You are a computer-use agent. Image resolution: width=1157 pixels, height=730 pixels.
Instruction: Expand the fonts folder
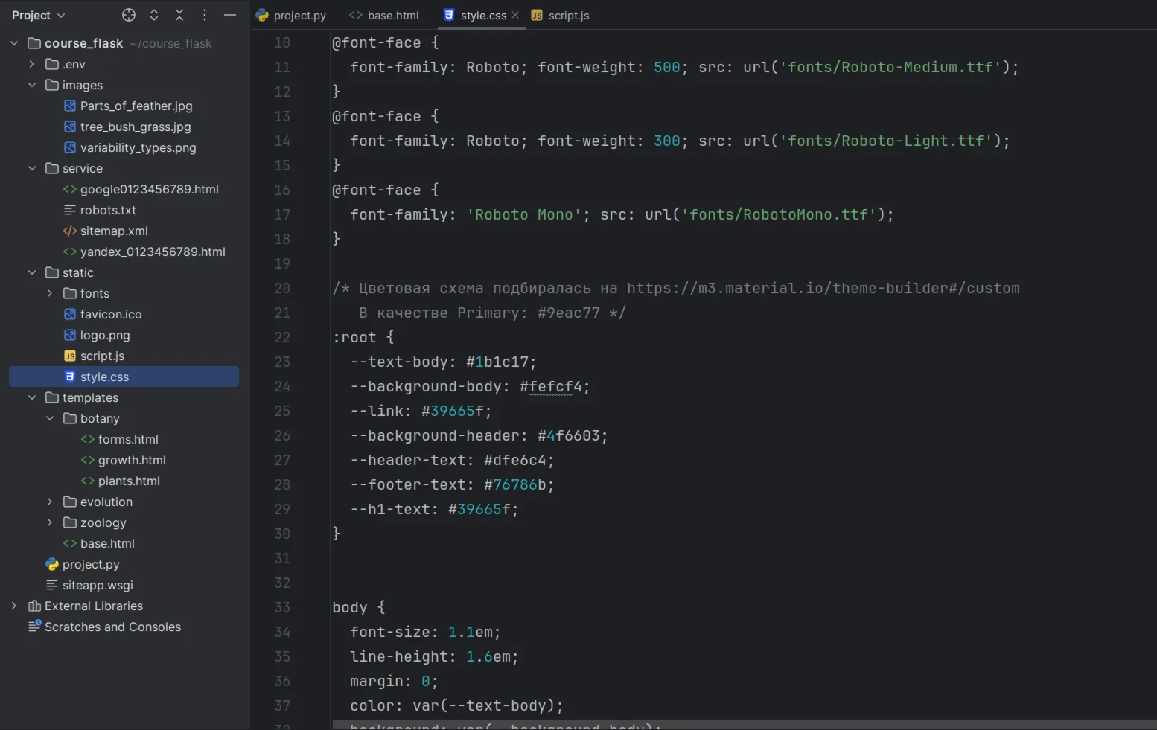point(50,294)
